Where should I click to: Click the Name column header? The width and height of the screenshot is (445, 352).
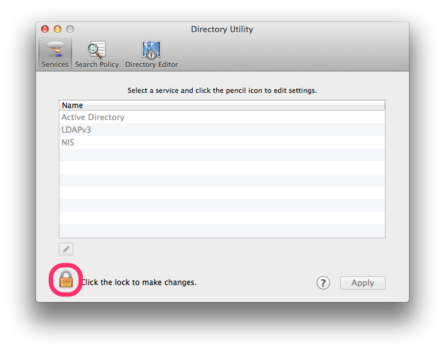pyautogui.click(x=222, y=106)
